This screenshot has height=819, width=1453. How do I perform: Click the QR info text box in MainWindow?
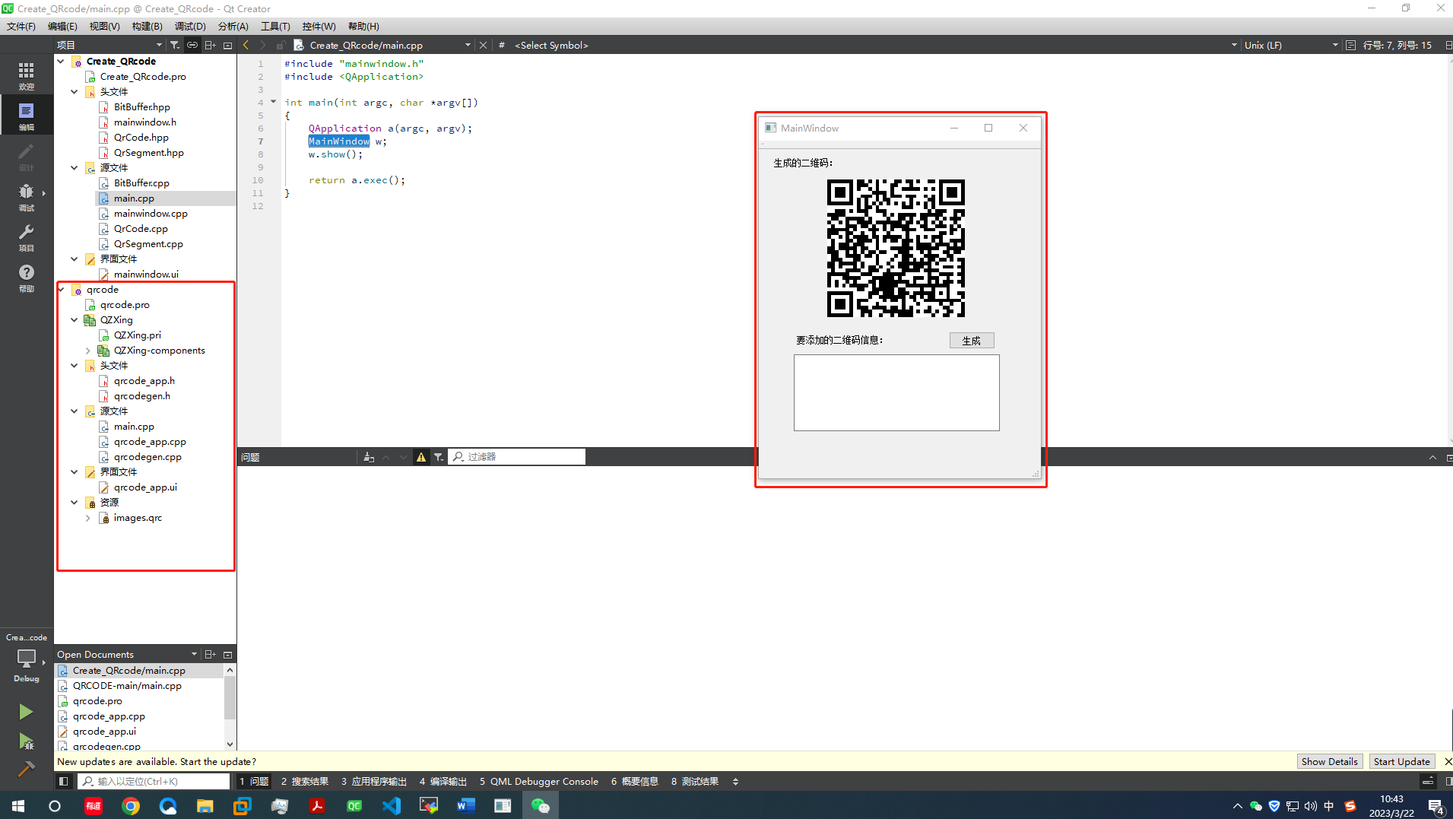[x=896, y=392]
